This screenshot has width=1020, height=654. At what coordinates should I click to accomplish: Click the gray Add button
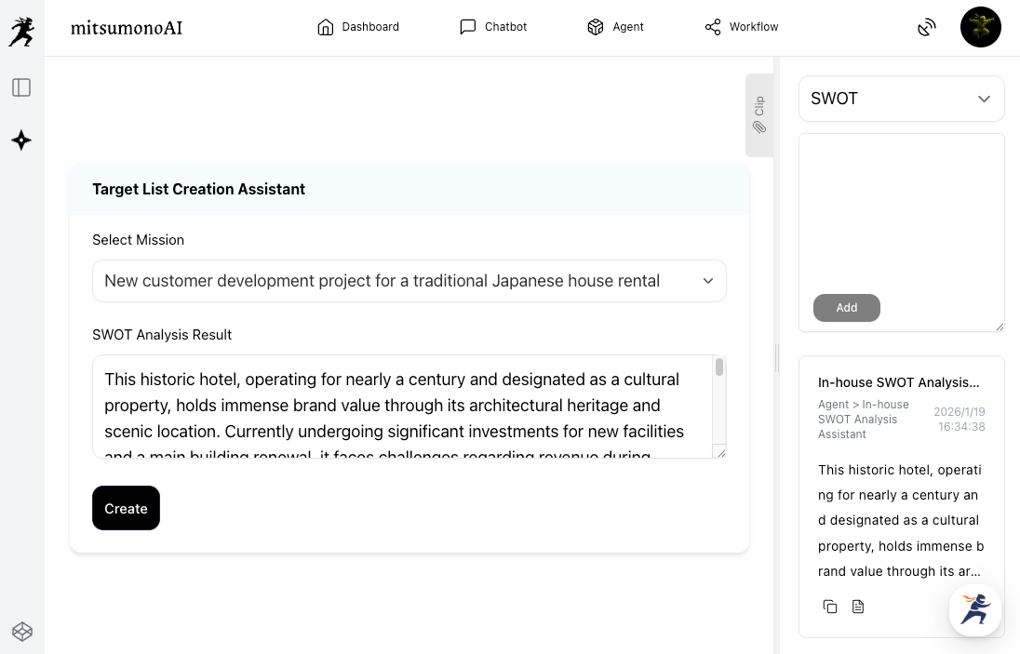(x=846, y=308)
